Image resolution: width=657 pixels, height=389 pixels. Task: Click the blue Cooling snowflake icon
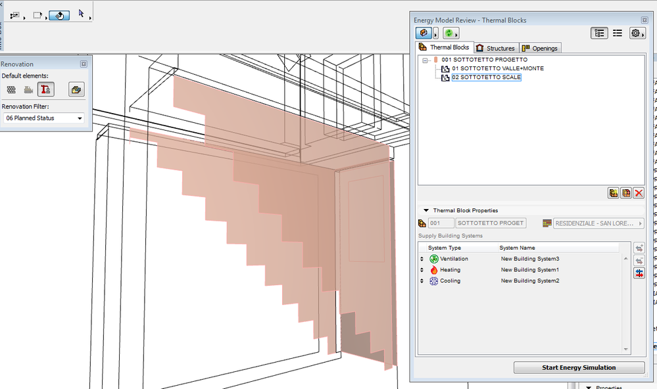point(433,281)
